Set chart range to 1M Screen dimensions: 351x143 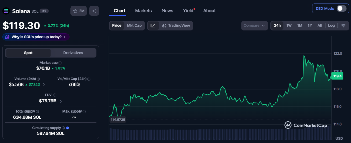[x=300, y=25]
